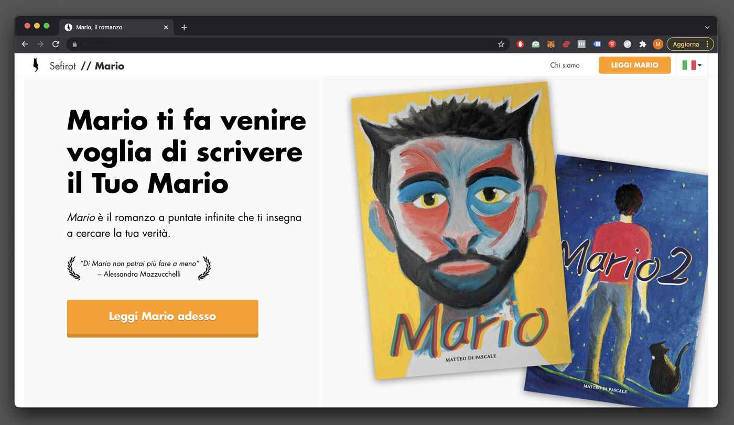Open the MetaMask fox extension

coord(550,45)
